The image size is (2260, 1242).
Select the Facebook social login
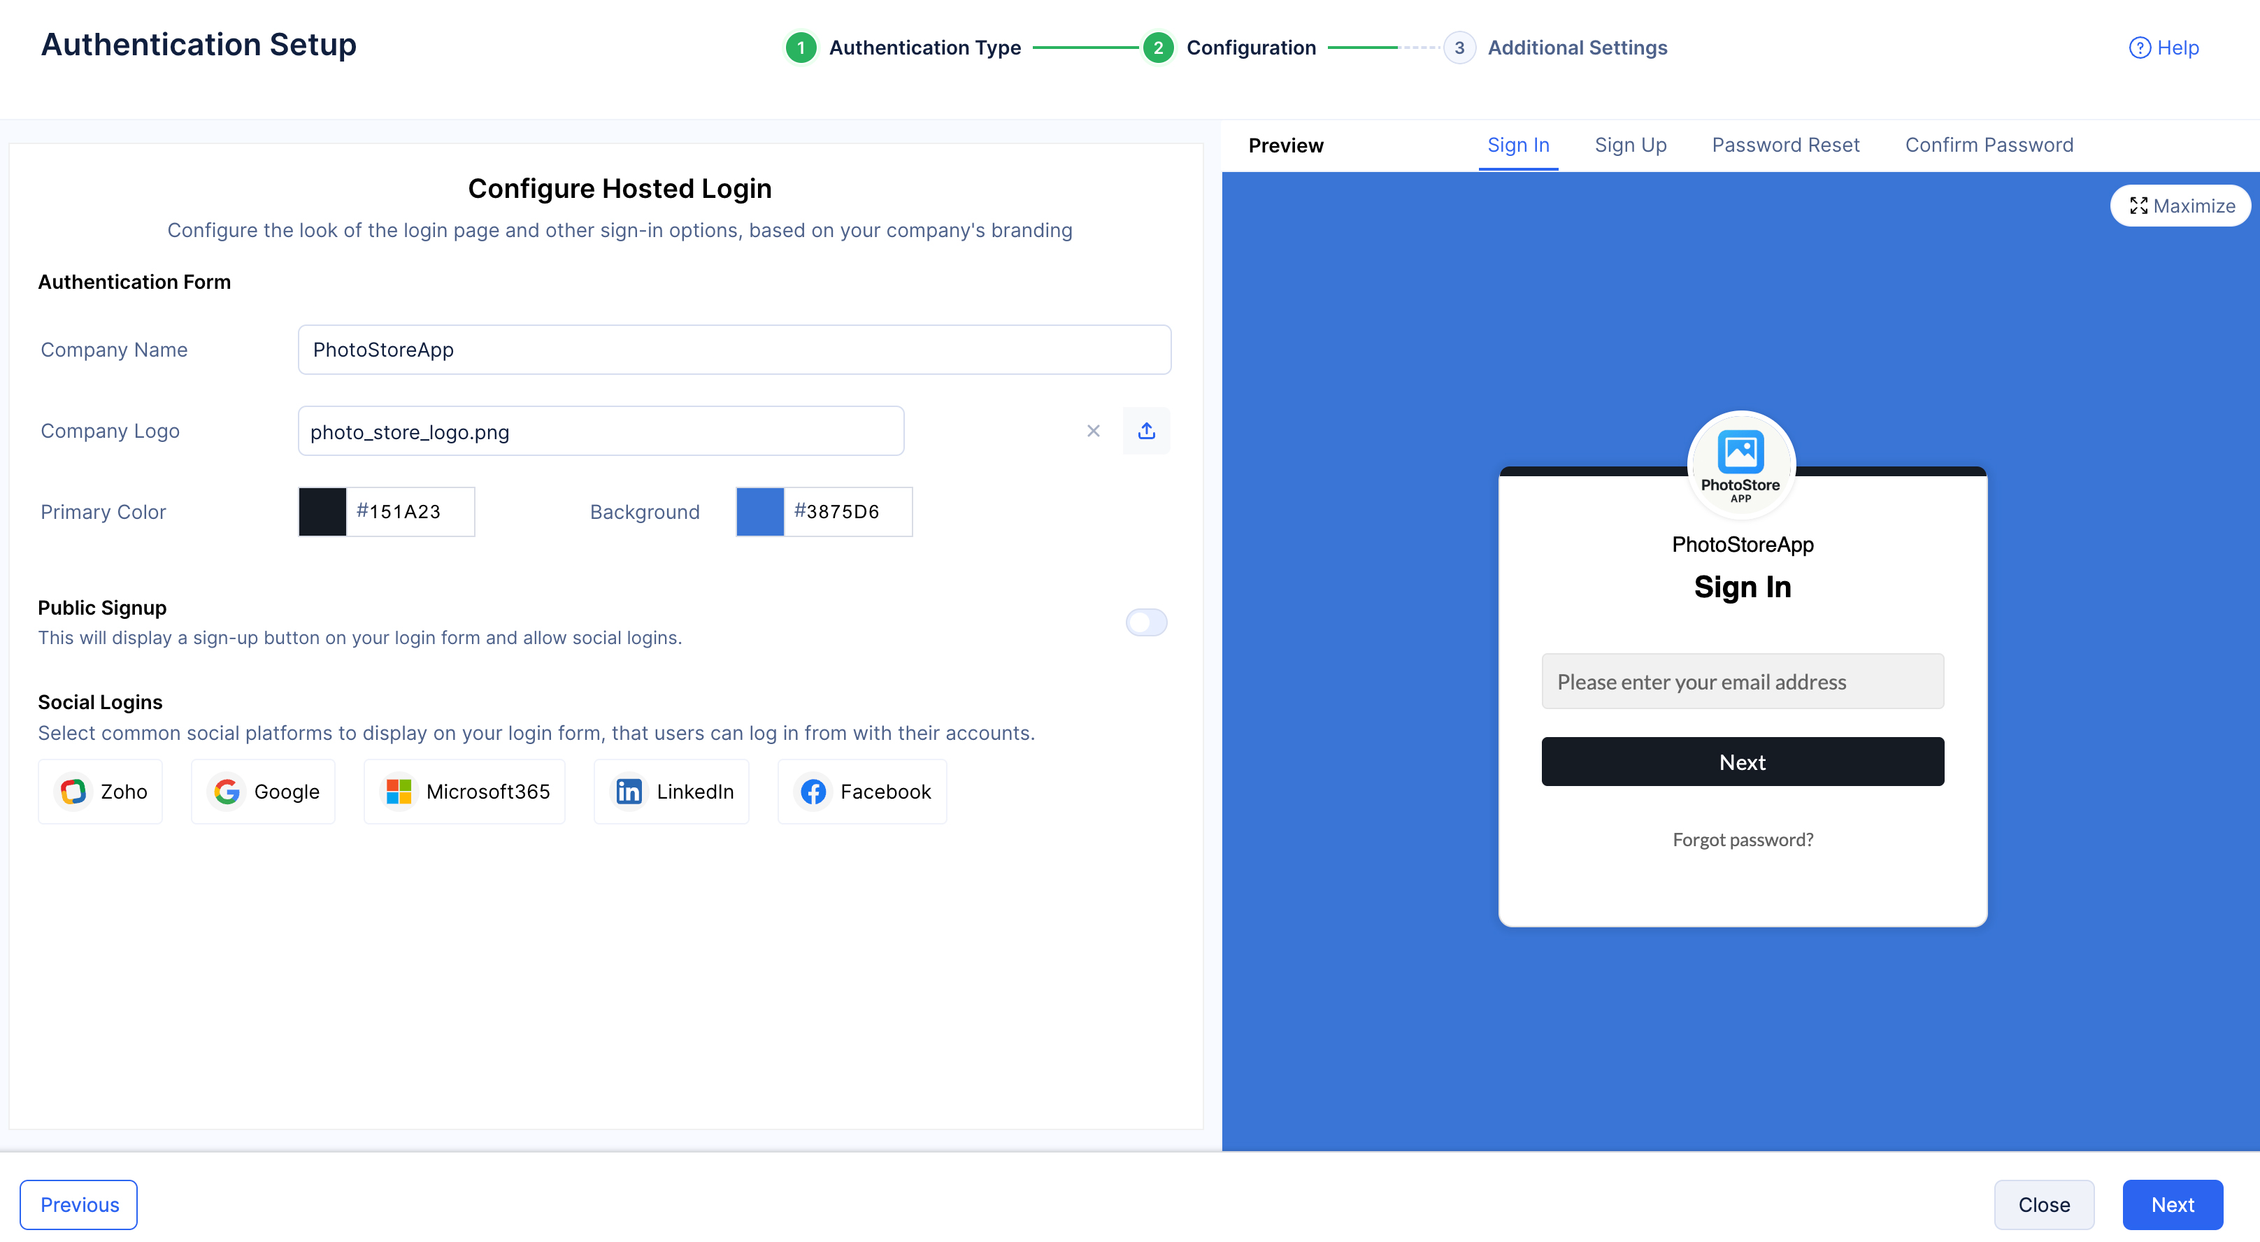coord(862,791)
